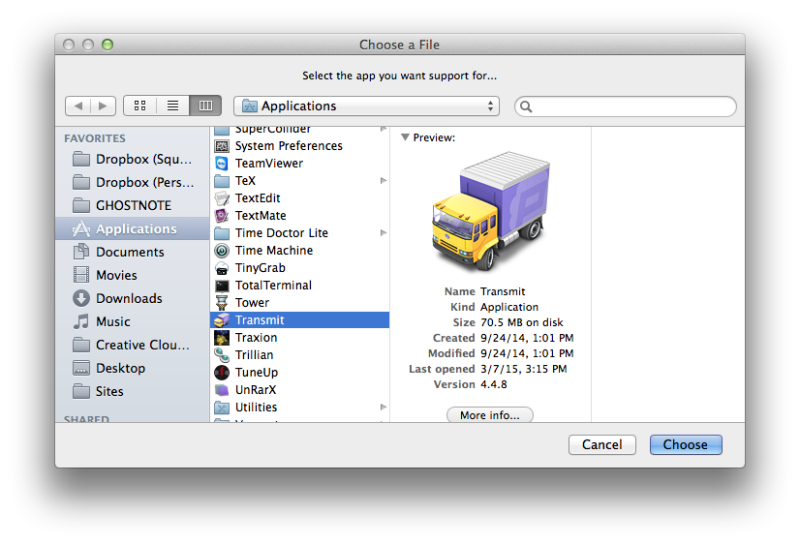This screenshot has width=800, height=544.
Task: Click the window zoom green button
Action: [108, 45]
